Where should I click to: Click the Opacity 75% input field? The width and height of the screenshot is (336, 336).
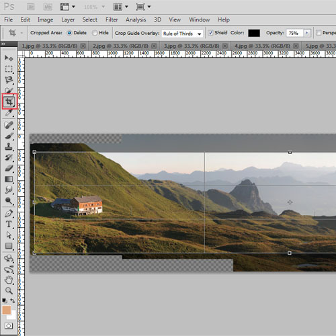295,33
